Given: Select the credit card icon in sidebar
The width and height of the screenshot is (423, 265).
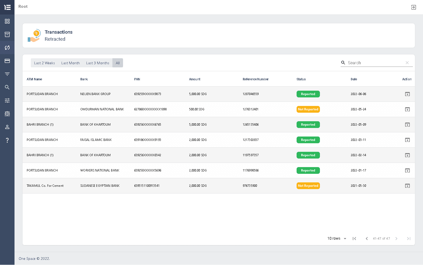Looking at the screenshot, I should click(x=7, y=61).
